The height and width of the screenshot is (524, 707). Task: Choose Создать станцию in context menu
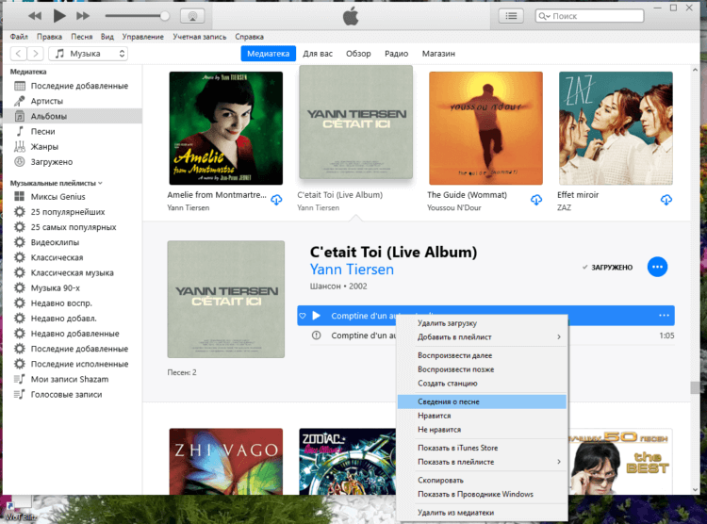(x=482, y=384)
